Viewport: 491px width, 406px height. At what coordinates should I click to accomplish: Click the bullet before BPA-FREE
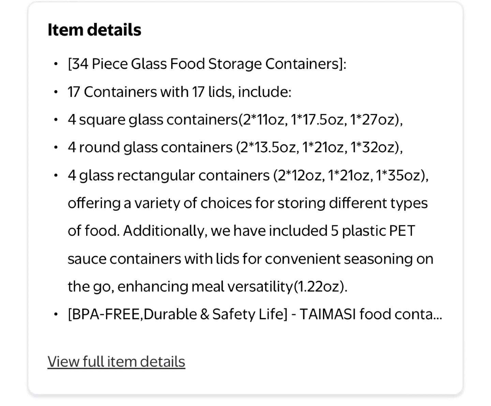[56, 315]
